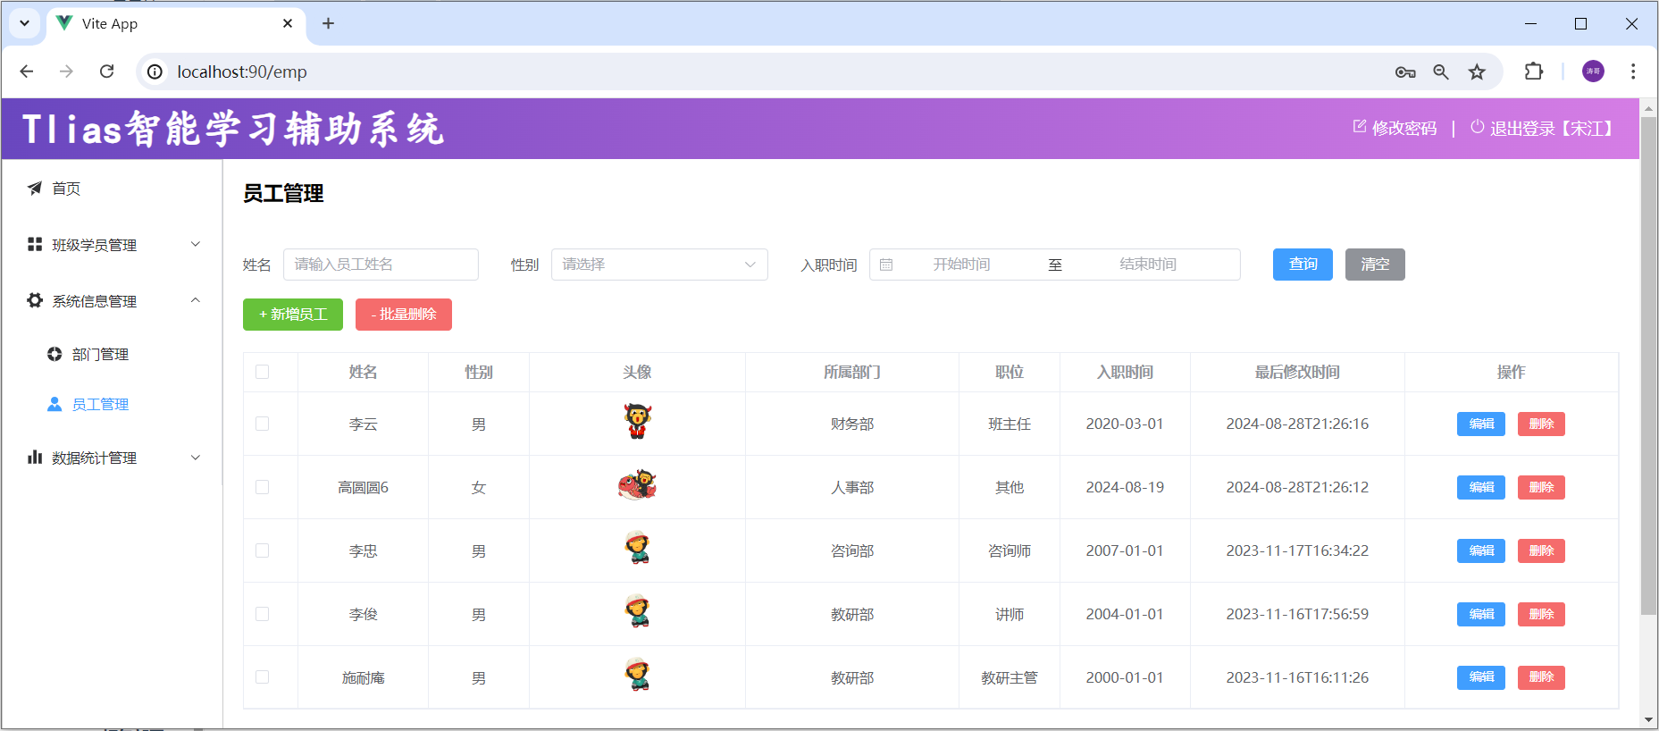The image size is (1659, 731).
Task: Open 首页 from the sidebar
Action: [x=65, y=189]
